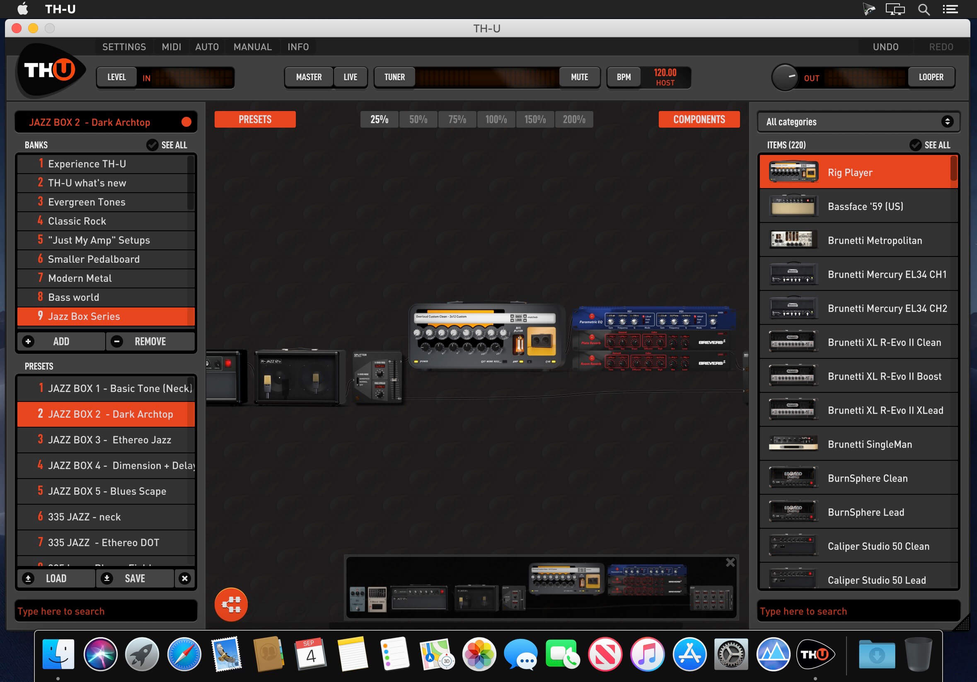977x682 pixels.
Task: Open Spotlight search in menu bar
Action: tap(924, 10)
